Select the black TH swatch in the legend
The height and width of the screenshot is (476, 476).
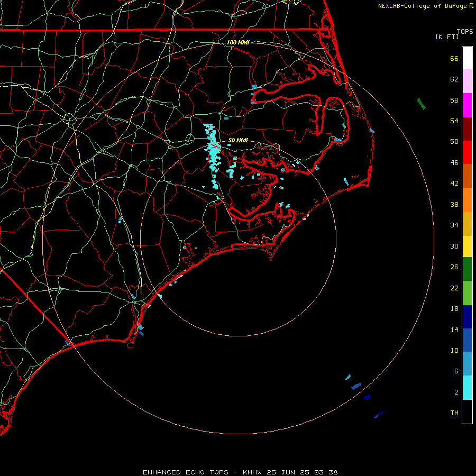467,411
